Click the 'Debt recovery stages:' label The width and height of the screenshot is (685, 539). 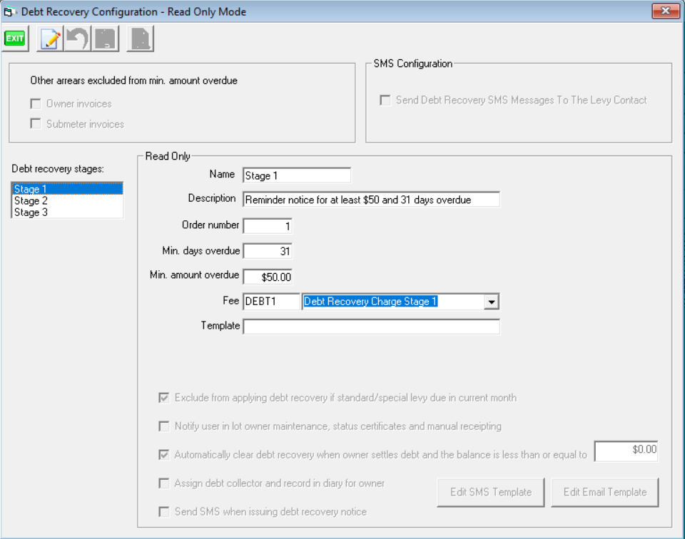click(58, 169)
